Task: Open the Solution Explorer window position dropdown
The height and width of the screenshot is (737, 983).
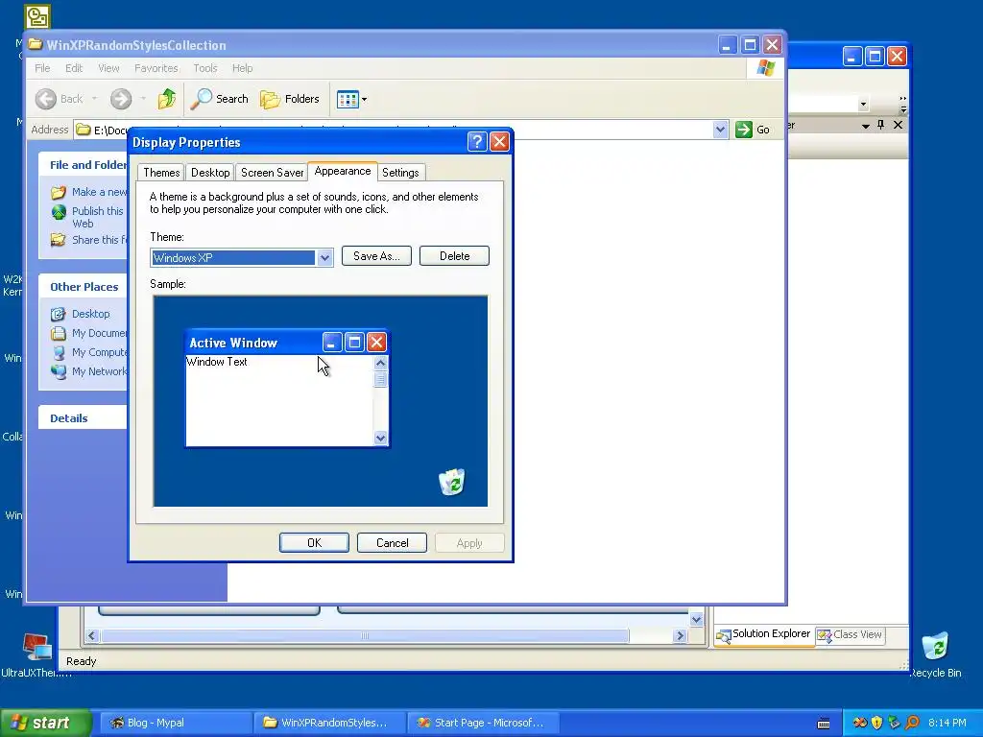Action: (866, 126)
